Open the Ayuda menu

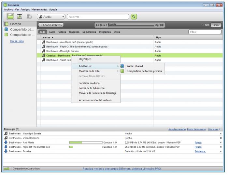pos(53,9)
